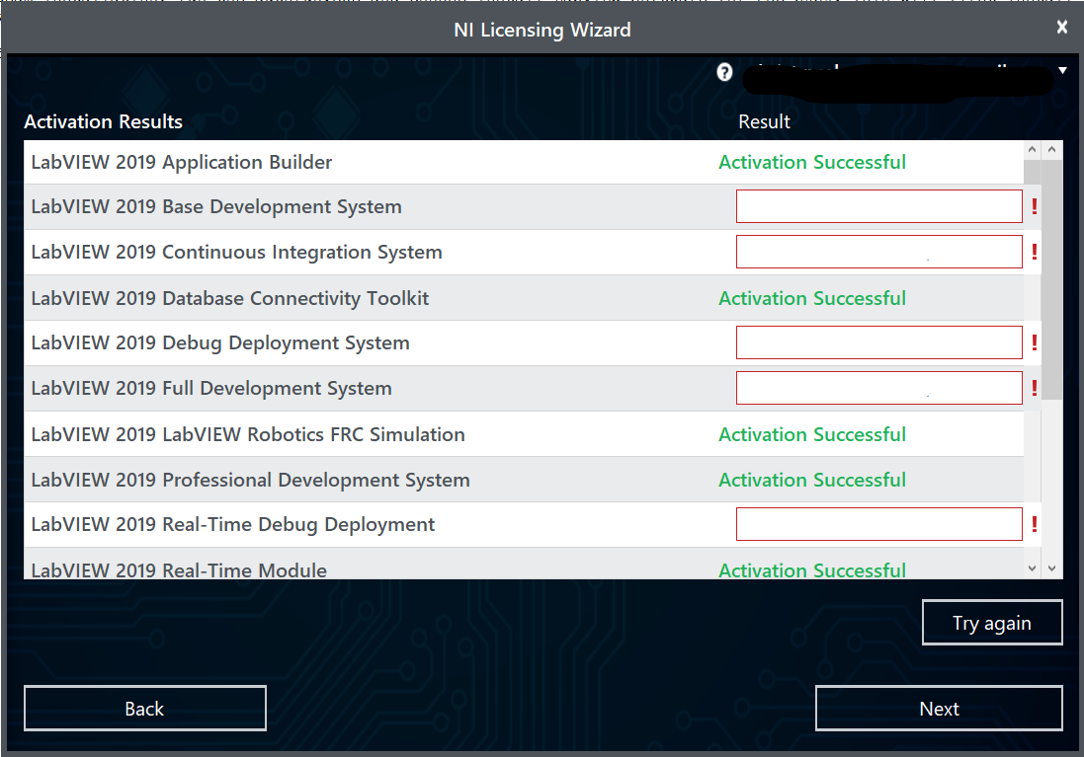
Task: Click Activation Successful for Database Connectivity Toolkit
Action: 811,298
